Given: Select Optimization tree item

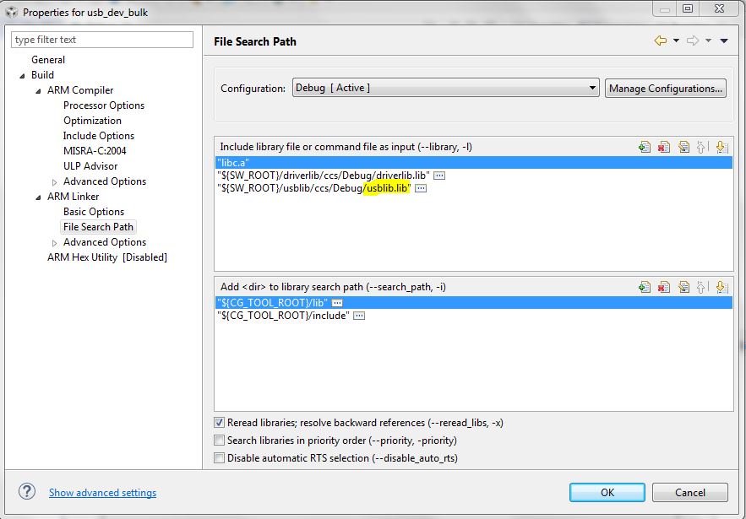Looking at the screenshot, I should 92,120.
